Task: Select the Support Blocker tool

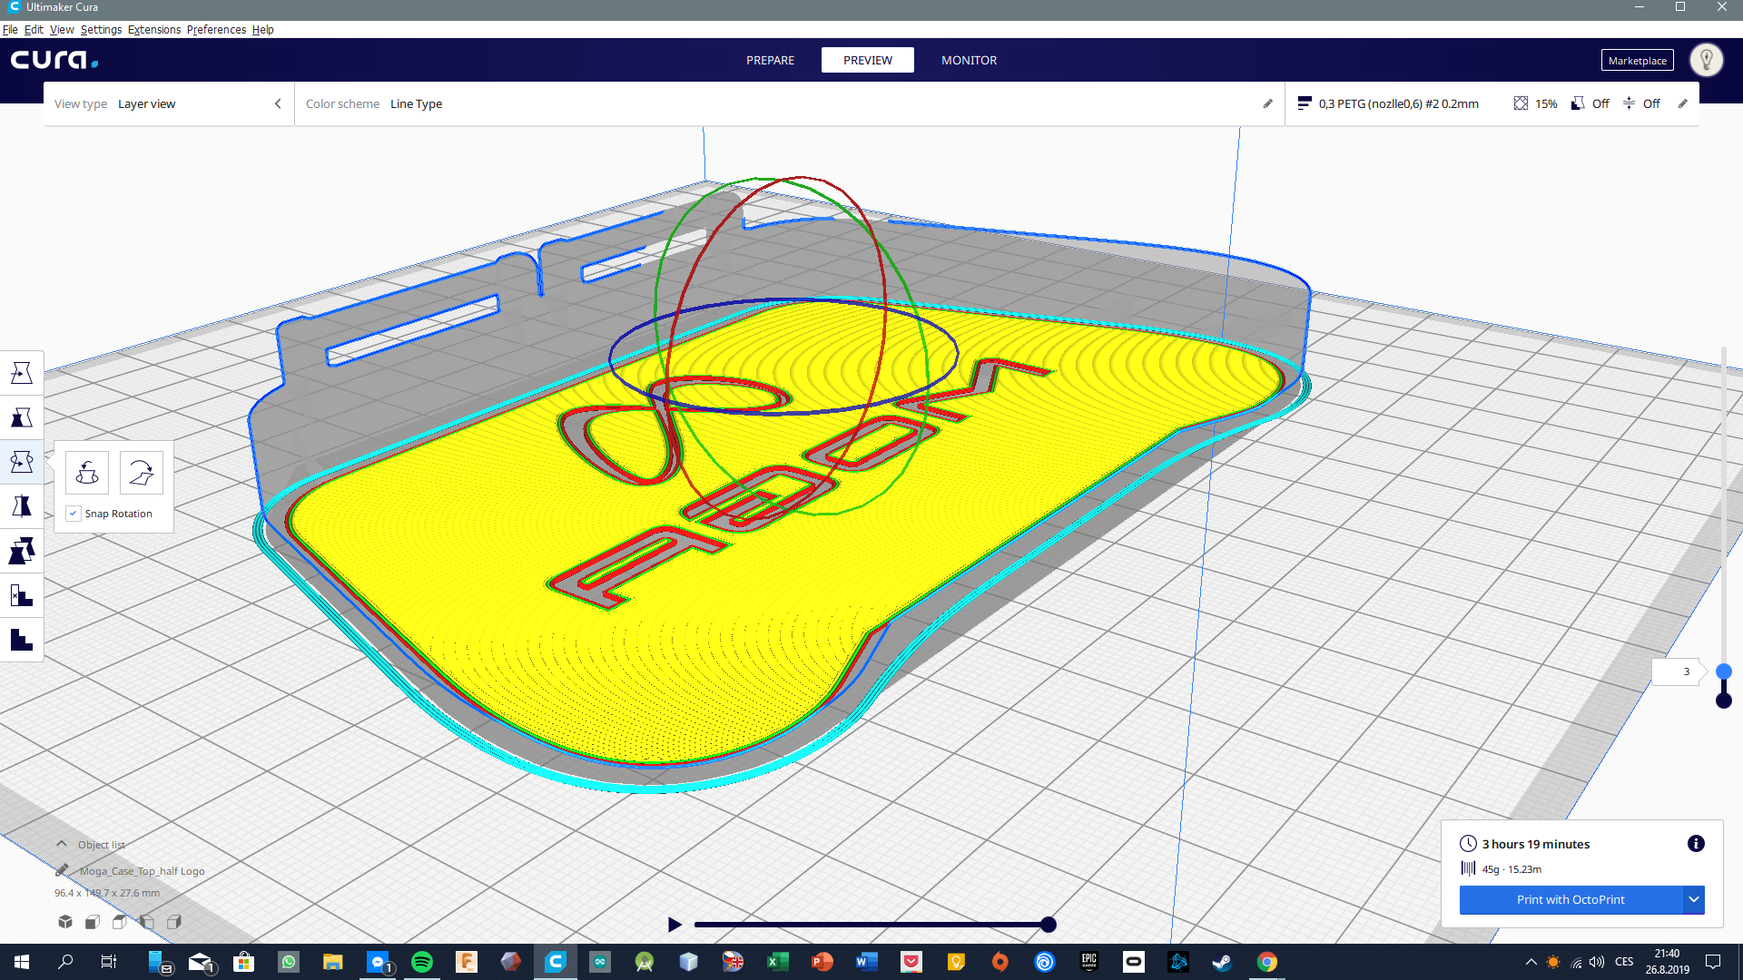Action: point(22,595)
